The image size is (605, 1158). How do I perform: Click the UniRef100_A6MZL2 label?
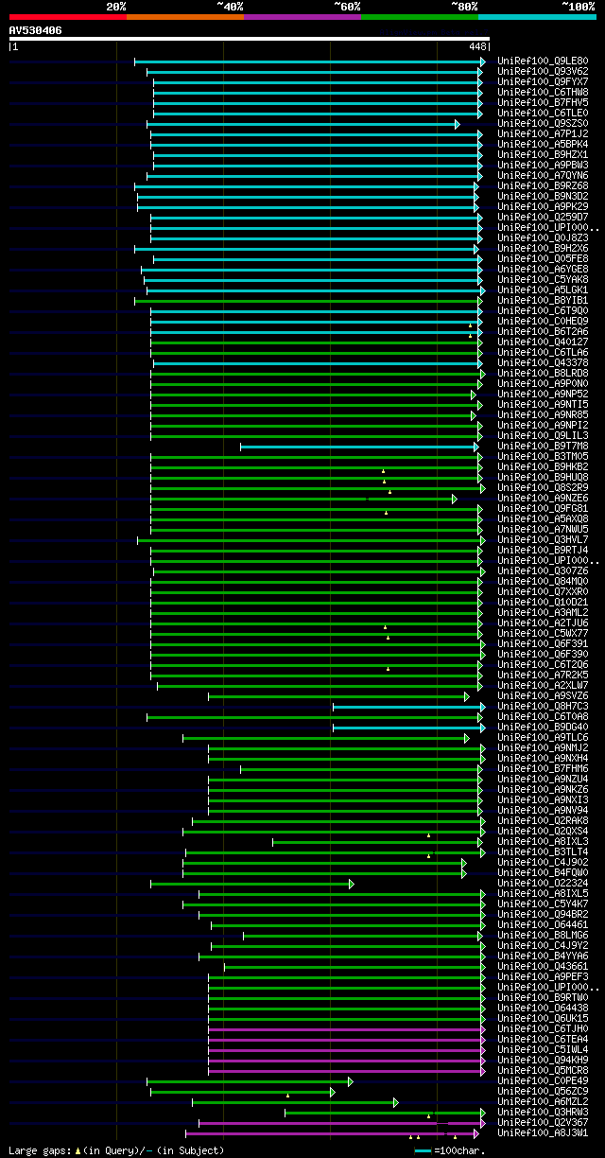pyautogui.click(x=543, y=1102)
